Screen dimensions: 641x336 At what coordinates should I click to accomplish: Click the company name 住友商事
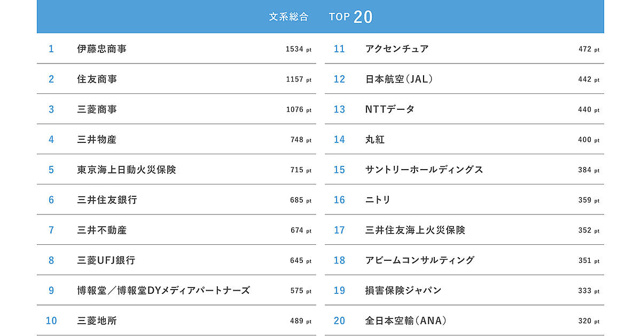click(97, 79)
